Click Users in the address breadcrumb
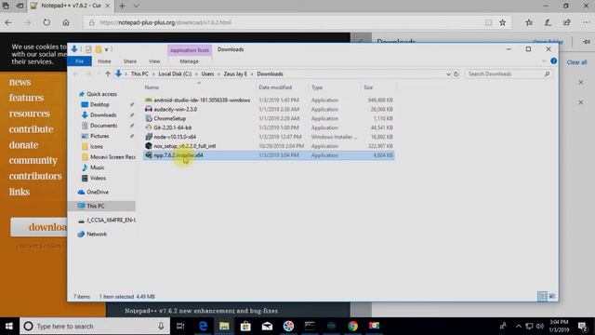 207,74
